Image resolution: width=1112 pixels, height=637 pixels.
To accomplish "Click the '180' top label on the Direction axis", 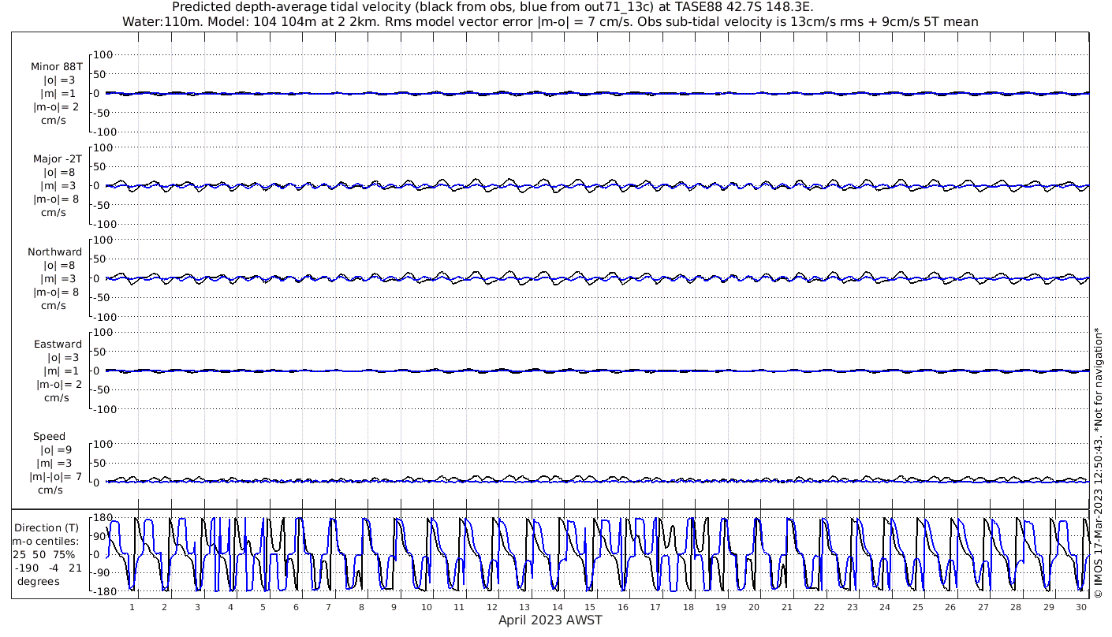I will point(103,517).
